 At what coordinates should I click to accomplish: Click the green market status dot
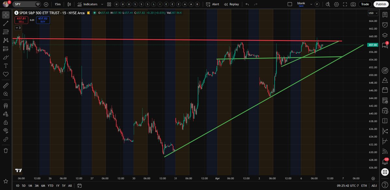click(x=95, y=13)
